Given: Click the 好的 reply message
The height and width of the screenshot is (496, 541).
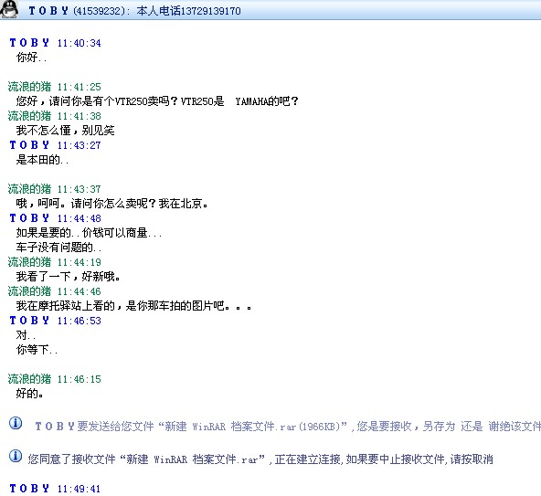Looking at the screenshot, I should coord(29,393).
